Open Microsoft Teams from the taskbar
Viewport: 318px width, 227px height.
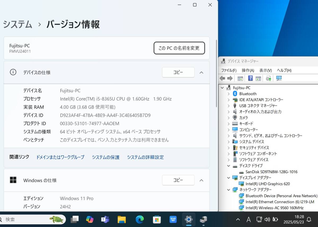coord(105,219)
